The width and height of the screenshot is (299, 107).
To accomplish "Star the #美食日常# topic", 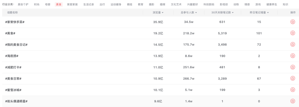I will (x=293, y=78).
